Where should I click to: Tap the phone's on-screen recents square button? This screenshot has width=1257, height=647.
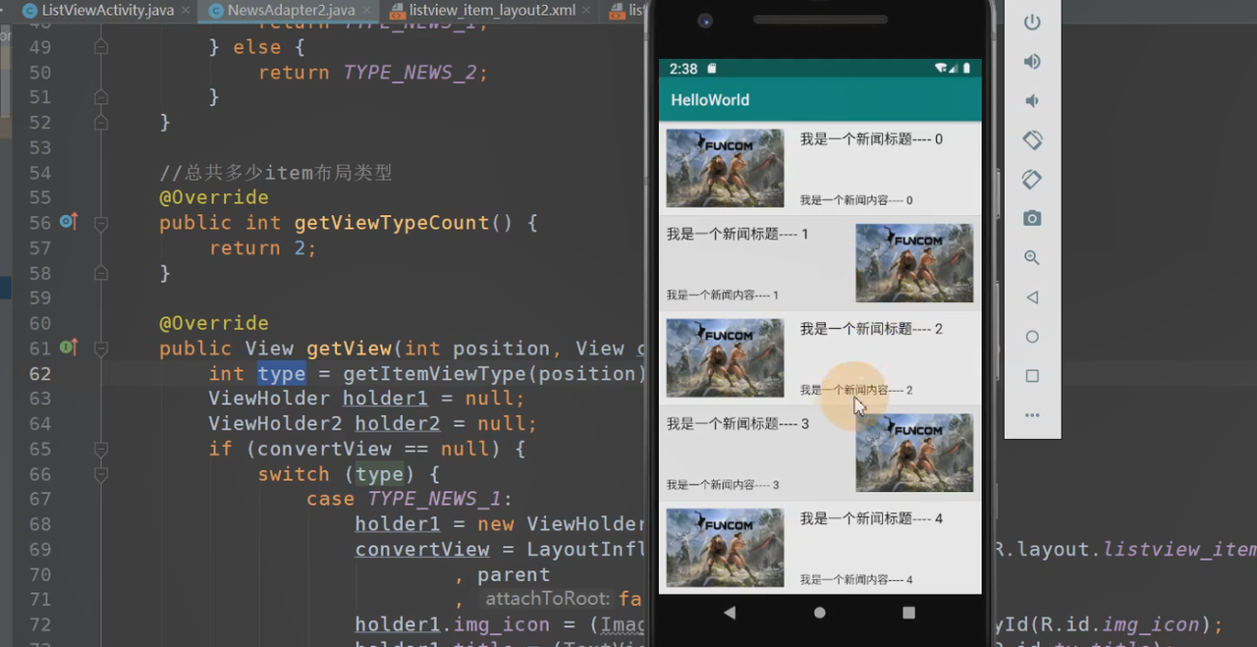(909, 613)
